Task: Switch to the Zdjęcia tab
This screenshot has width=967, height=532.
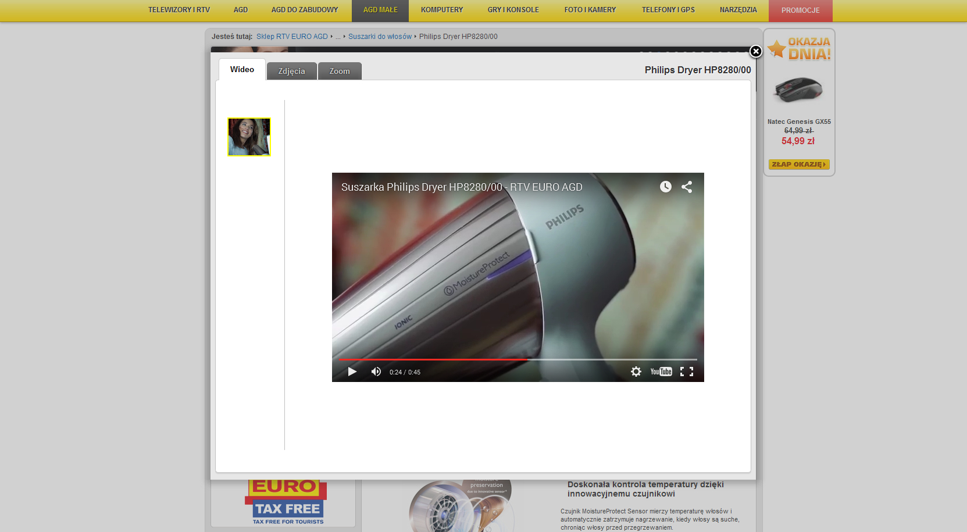Action: 292,71
